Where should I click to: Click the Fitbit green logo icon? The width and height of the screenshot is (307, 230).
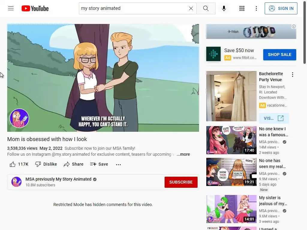[213, 54]
